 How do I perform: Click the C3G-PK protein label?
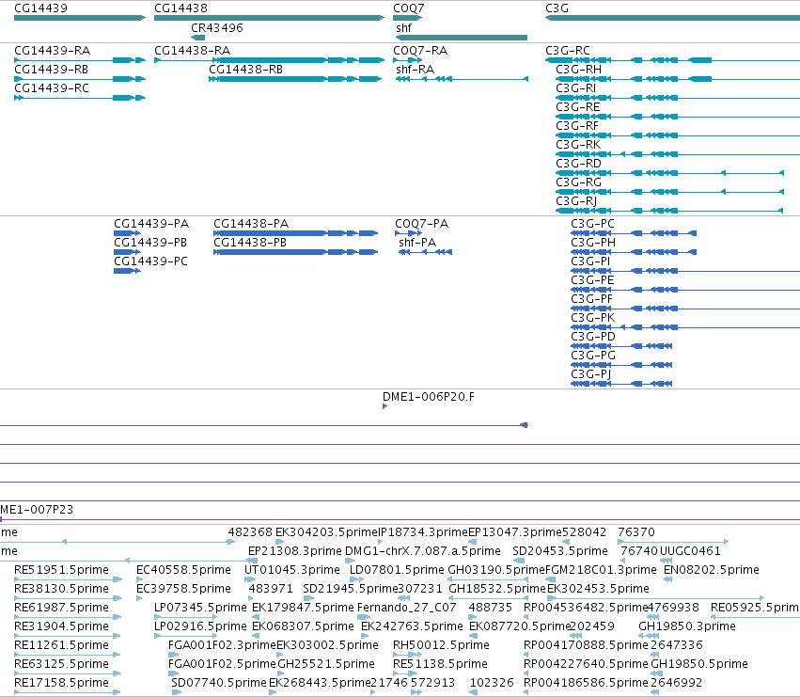click(x=593, y=318)
